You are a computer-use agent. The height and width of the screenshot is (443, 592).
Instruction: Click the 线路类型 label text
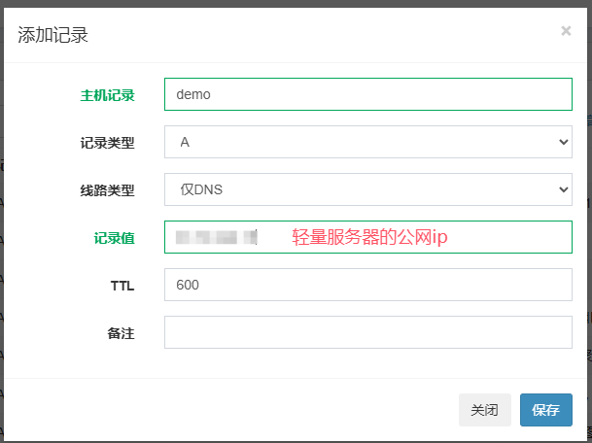(107, 190)
